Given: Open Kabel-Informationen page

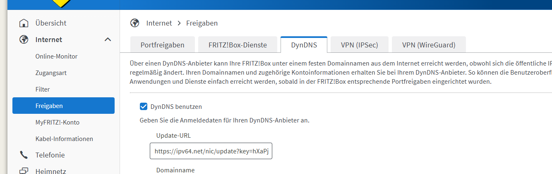Looking at the screenshot, I should tap(64, 139).
